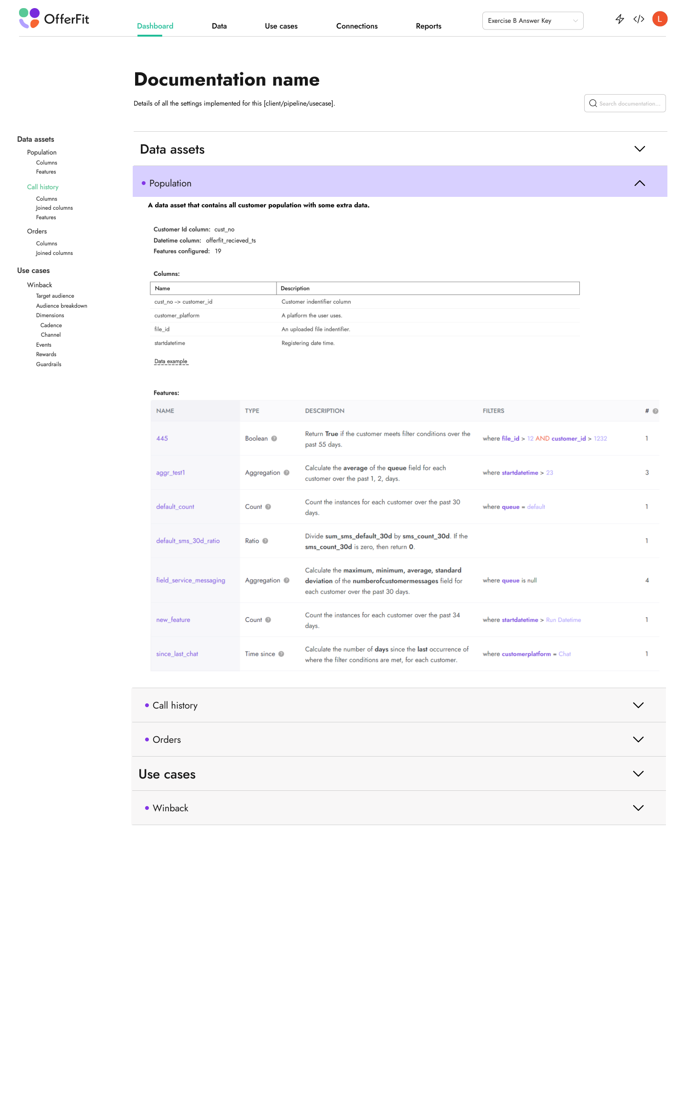This screenshot has height=1109, width=685.
Task: Open the Data example link
Action: pyautogui.click(x=171, y=361)
